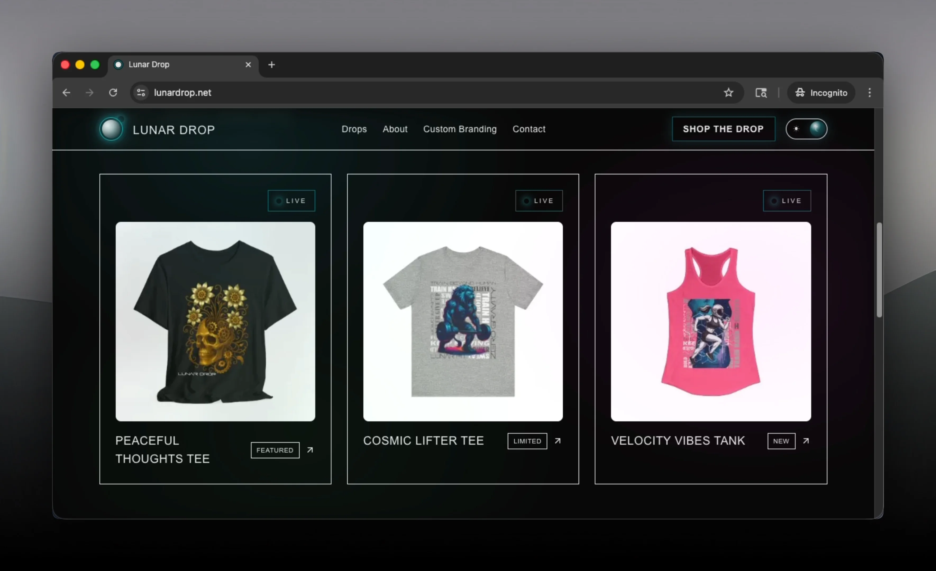Bookmark this page with the star icon

pyautogui.click(x=728, y=93)
